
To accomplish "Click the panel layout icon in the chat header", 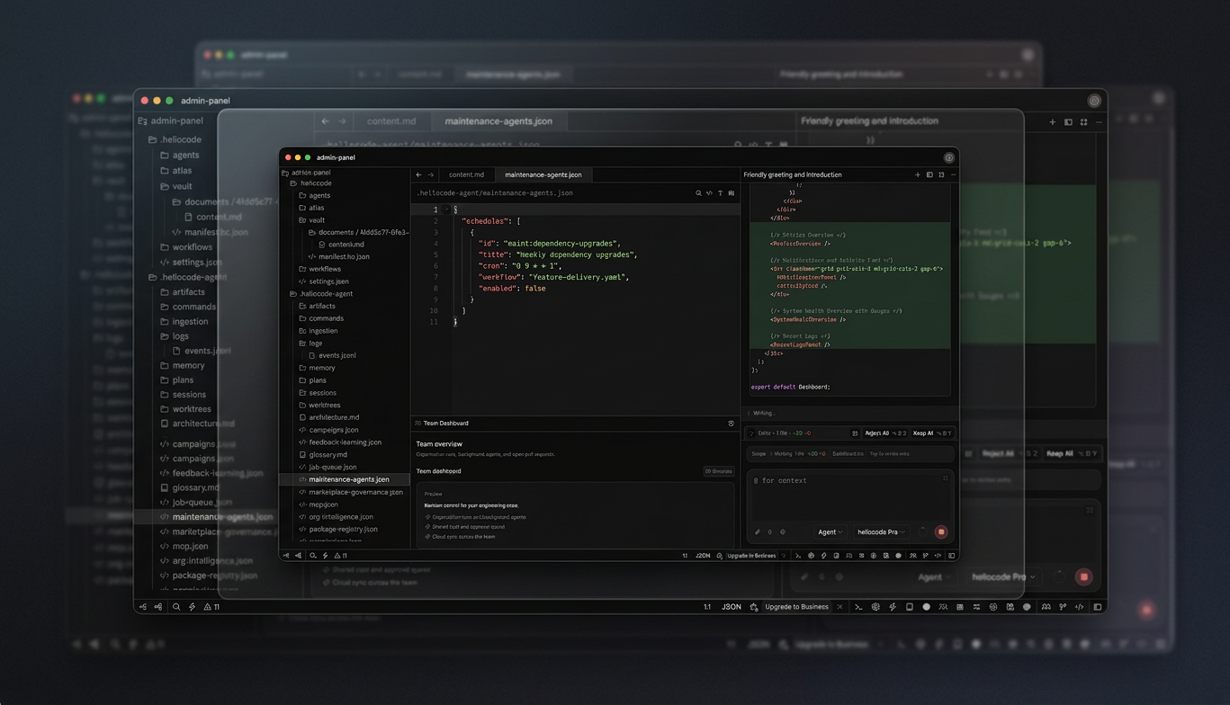I will click(x=929, y=174).
